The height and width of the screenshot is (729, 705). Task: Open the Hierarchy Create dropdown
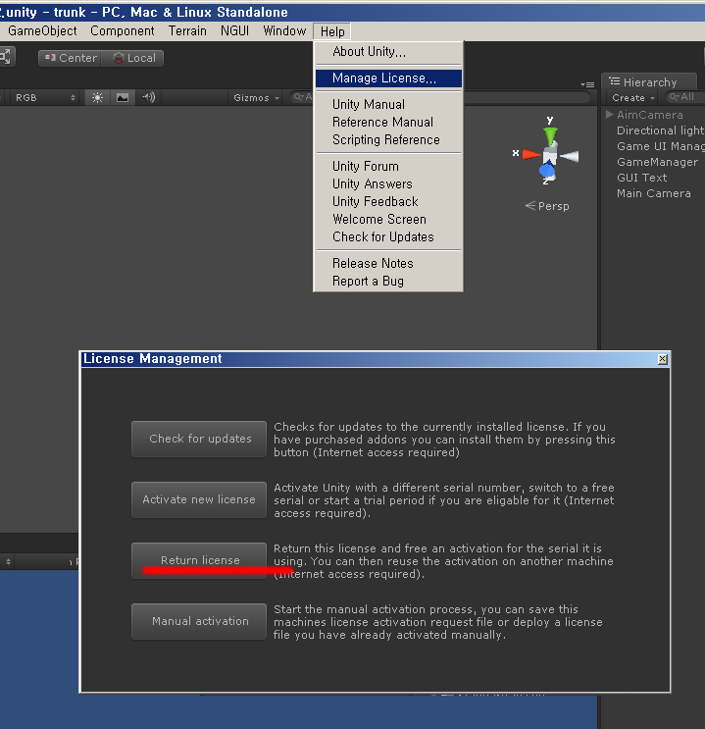tap(633, 98)
